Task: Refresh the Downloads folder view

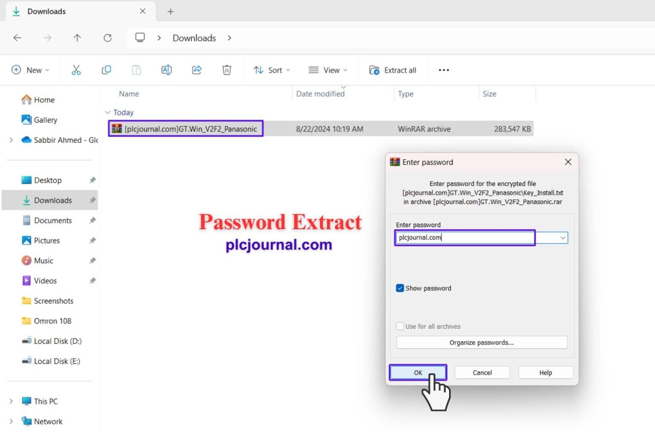Action: pyautogui.click(x=107, y=38)
